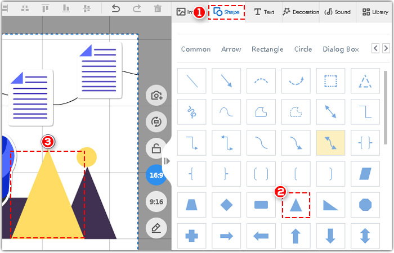Show the Common shape category
The width and height of the screenshot is (394, 253).
tap(196, 49)
